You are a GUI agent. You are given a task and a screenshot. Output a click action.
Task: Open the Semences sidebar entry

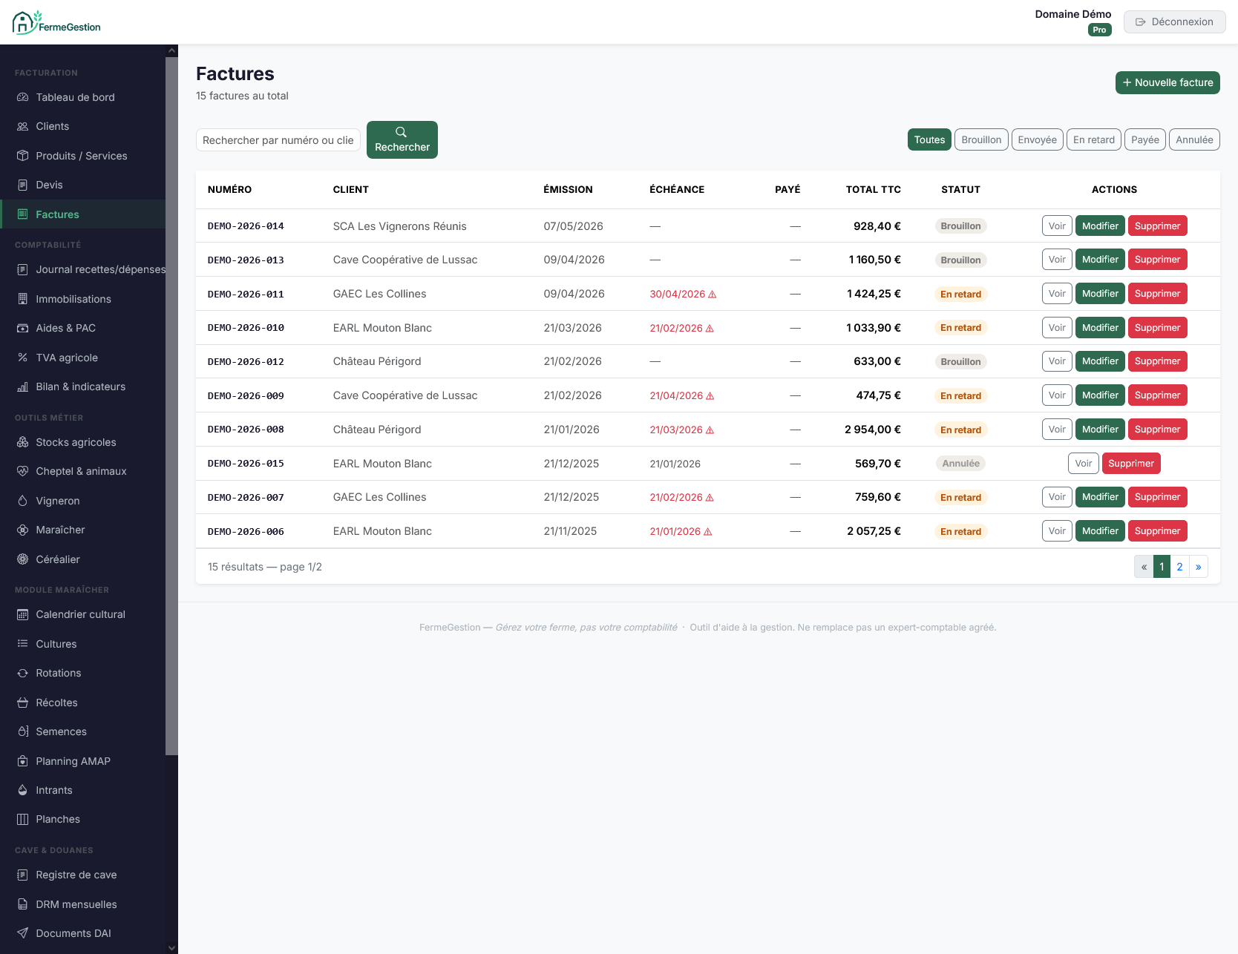pos(83,731)
